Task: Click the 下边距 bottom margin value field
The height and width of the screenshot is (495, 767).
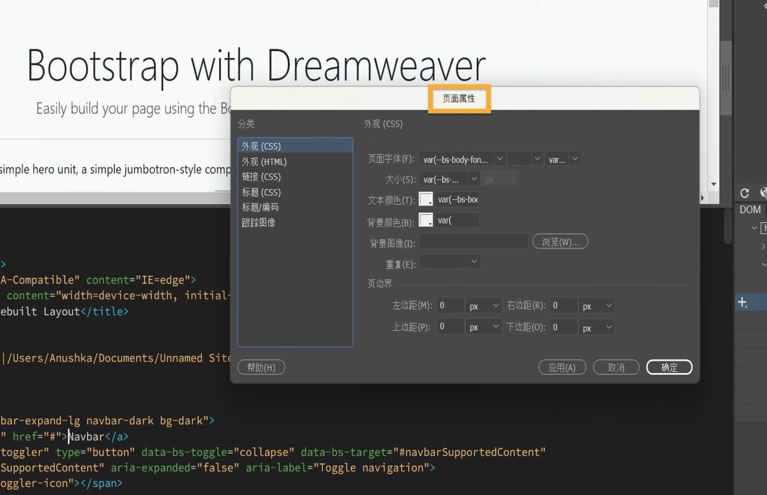Action: click(x=563, y=327)
